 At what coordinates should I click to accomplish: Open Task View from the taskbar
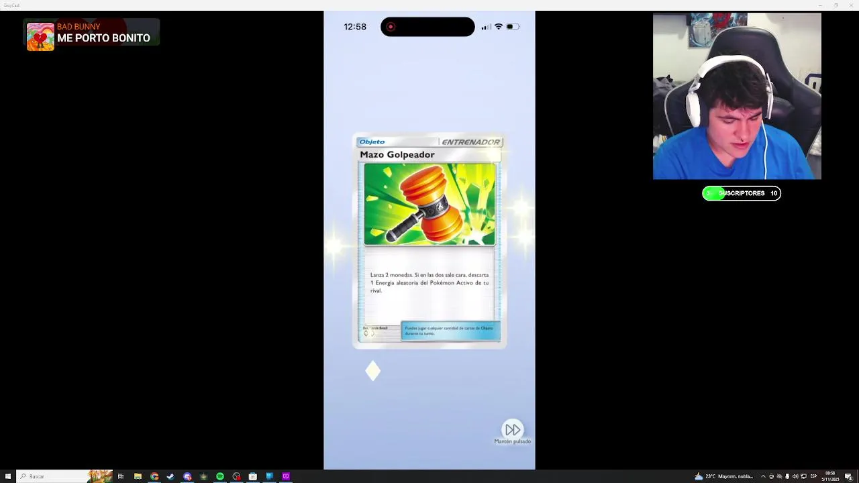(121, 476)
